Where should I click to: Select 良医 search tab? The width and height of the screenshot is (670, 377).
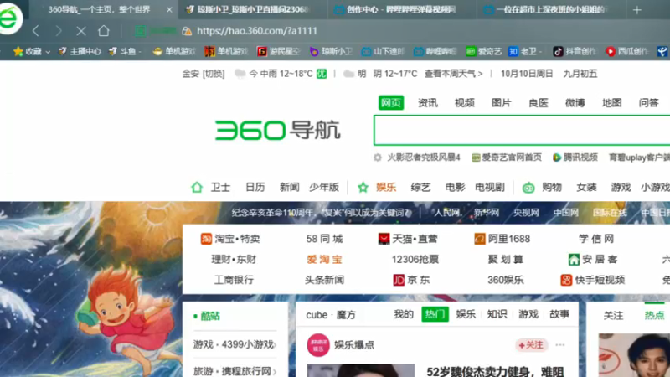[538, 102]
